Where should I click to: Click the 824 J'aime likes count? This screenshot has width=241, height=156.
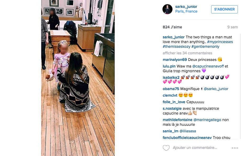click(172, 27)
